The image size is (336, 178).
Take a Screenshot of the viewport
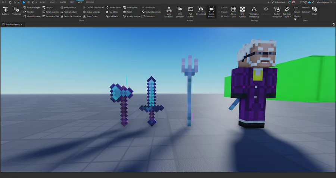201,11
